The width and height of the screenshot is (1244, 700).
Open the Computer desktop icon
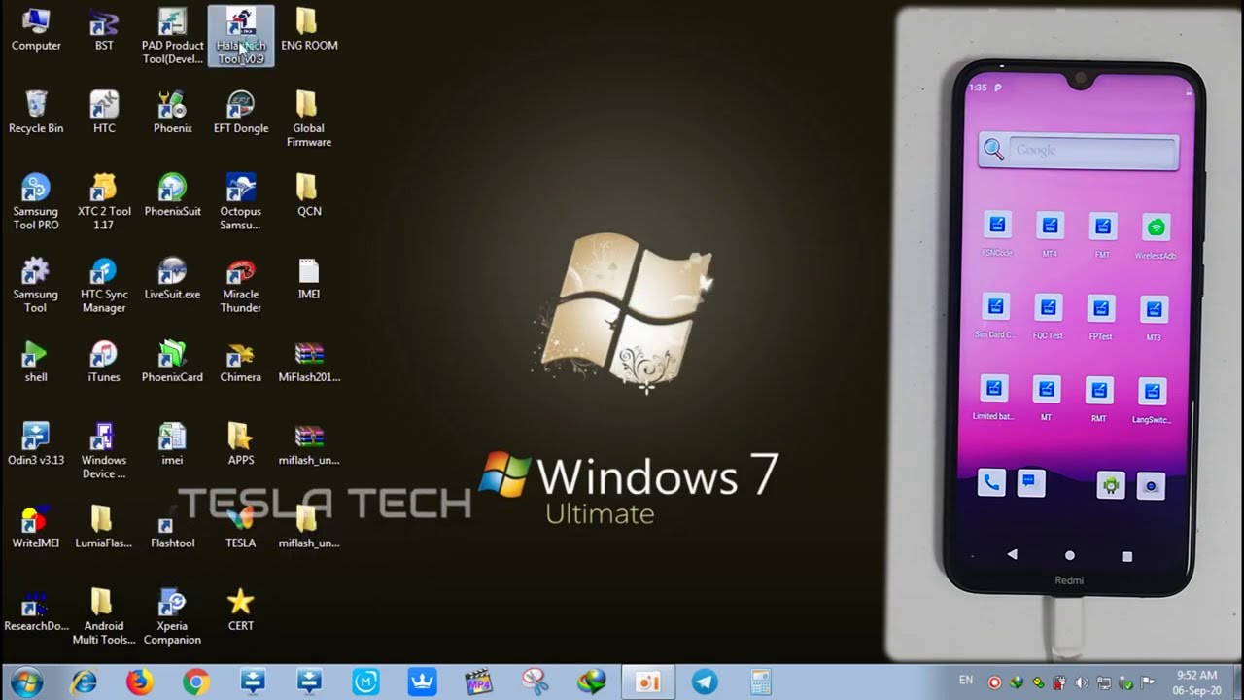(36, 30)
